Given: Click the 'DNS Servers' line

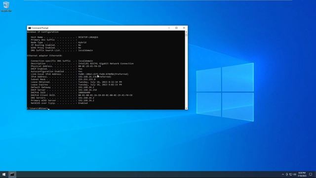Looking at the screenshot, I should (63, 98).
